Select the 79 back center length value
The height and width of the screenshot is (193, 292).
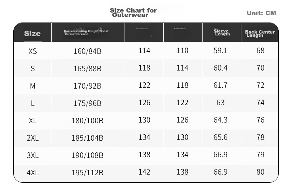[x=260, y=155]
